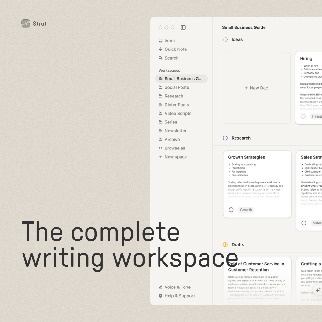Open the Archive workspace
This screenshot has height=322, width=322.
[169, 140]
